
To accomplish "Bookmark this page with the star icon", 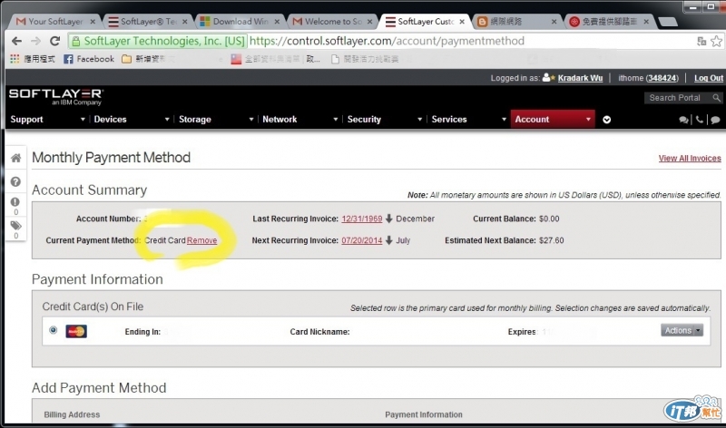I will 716,41.
